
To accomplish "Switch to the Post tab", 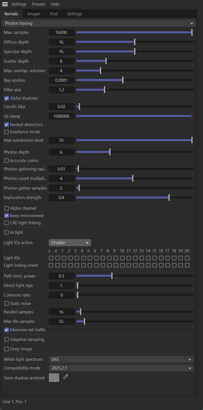I will (54, 14).
